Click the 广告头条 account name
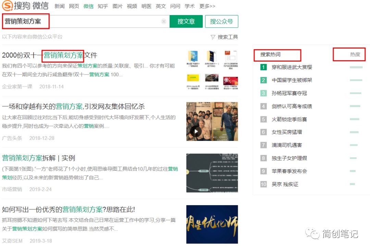 pyautogui.click(x=12, y=138)
